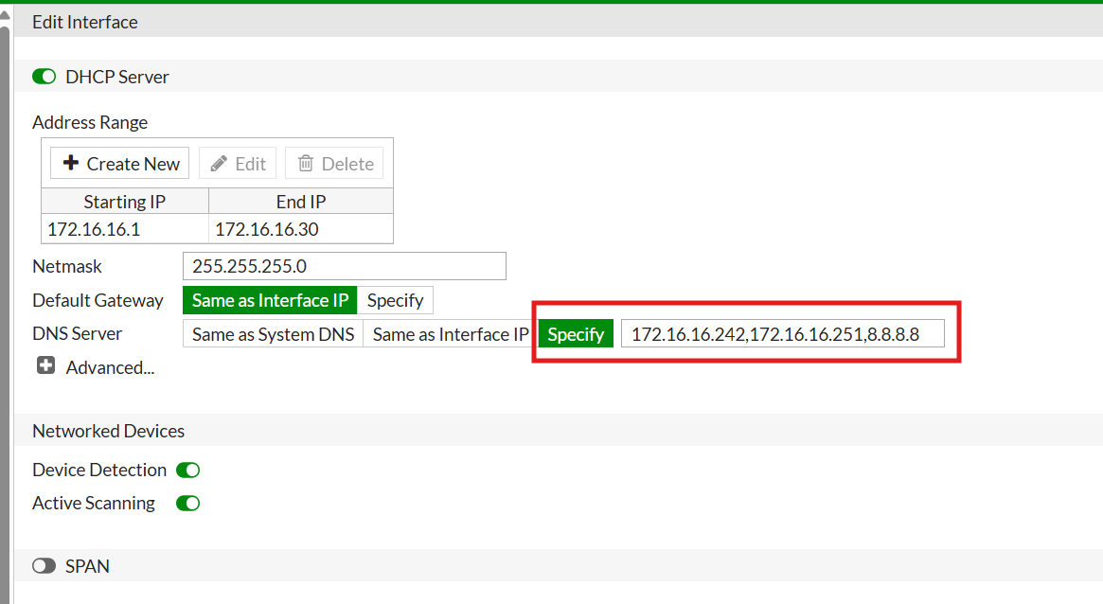Screen dimensions: 1103x604
Task: Click the trash icon beside Delete
Action: (x=305, y=164)
